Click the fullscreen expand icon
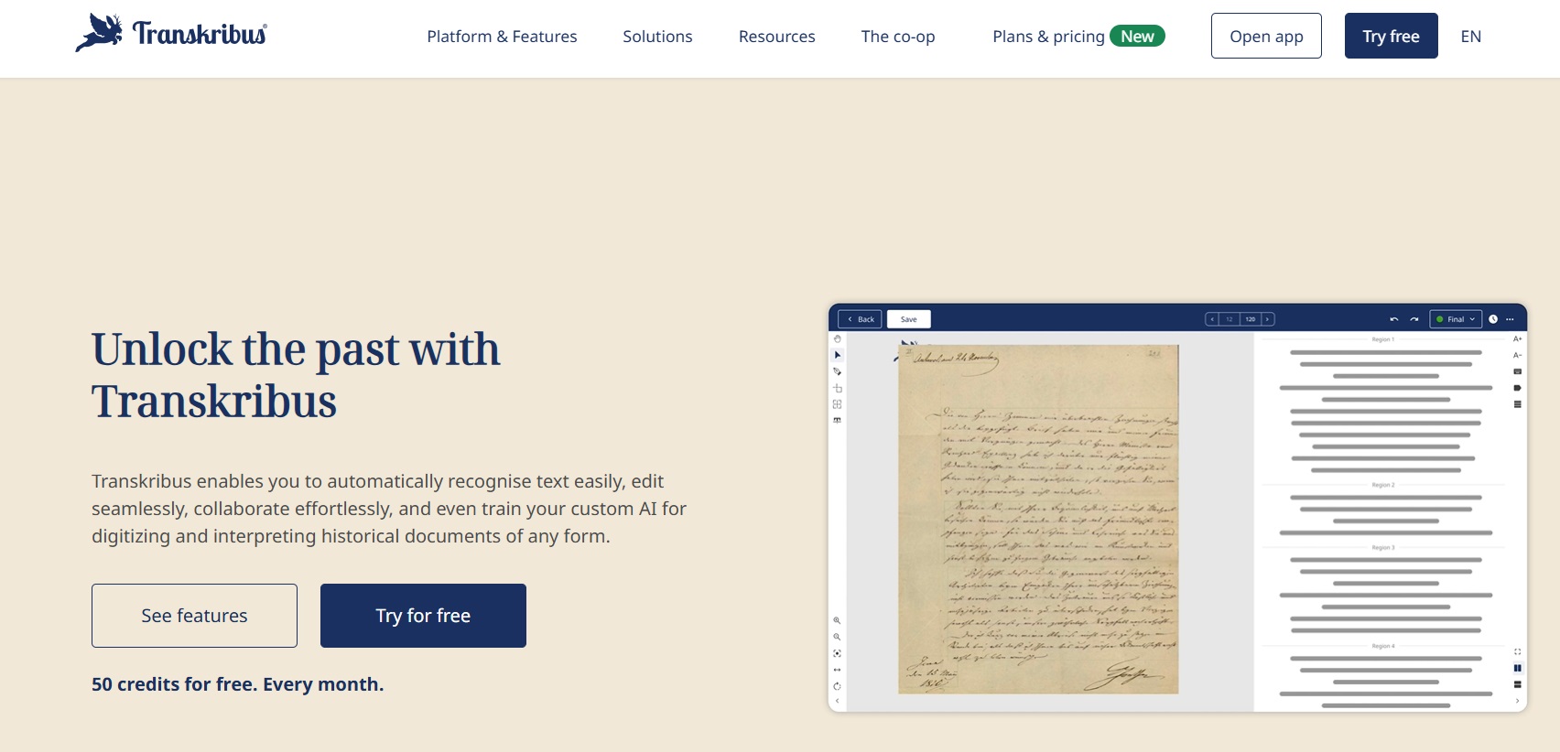1560x752 pixels. 1517,652
